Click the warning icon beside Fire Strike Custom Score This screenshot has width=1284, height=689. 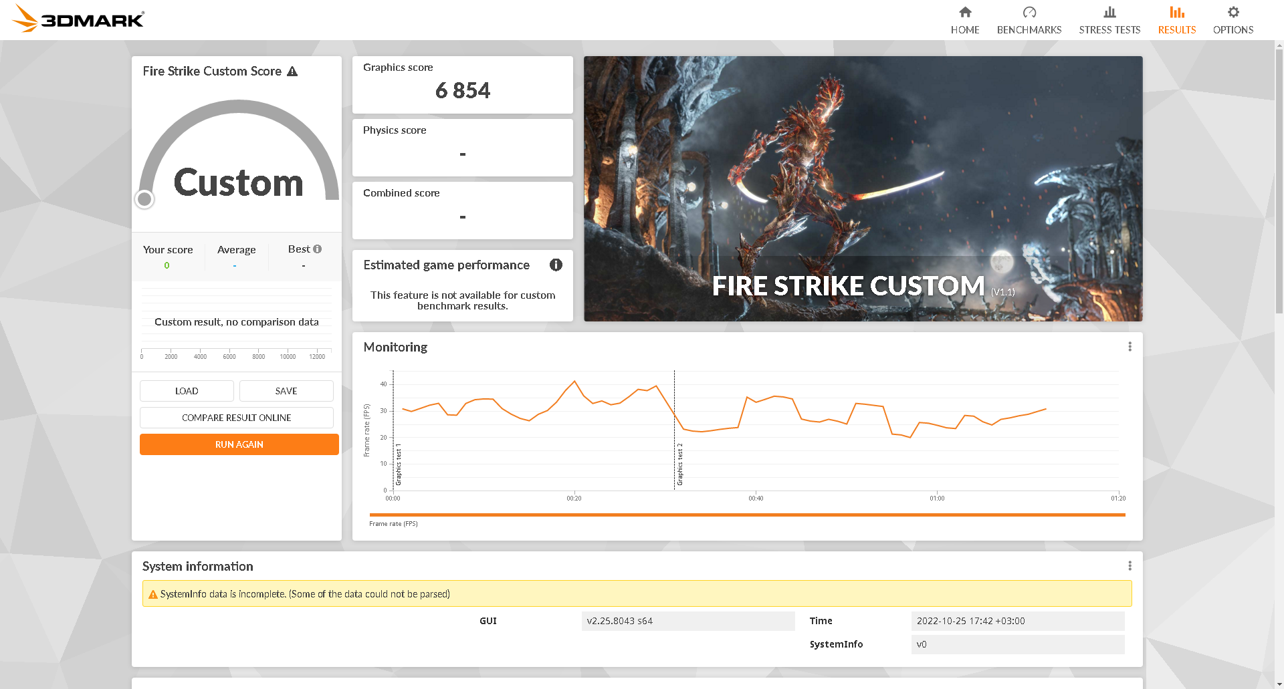coord(292,71)
